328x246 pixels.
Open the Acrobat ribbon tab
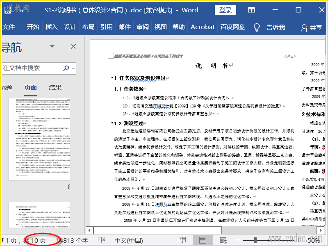(x=203, y=27)
